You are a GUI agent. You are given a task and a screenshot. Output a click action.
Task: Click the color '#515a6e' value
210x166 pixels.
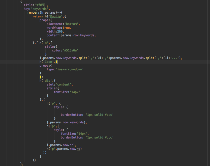(70, 50)
